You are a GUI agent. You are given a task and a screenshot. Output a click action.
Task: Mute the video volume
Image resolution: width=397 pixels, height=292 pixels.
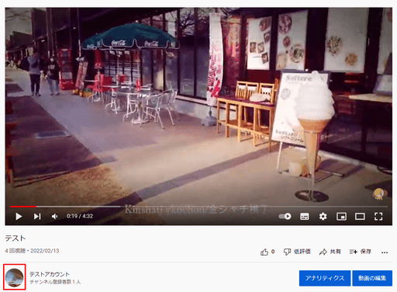[x=54, y=217]
